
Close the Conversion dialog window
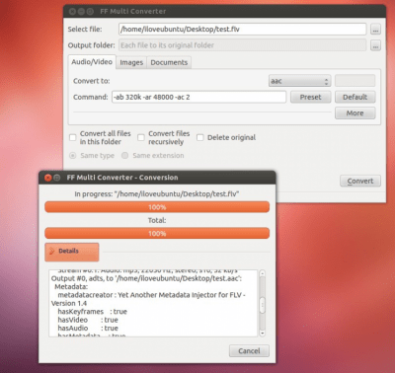(48, 178)
